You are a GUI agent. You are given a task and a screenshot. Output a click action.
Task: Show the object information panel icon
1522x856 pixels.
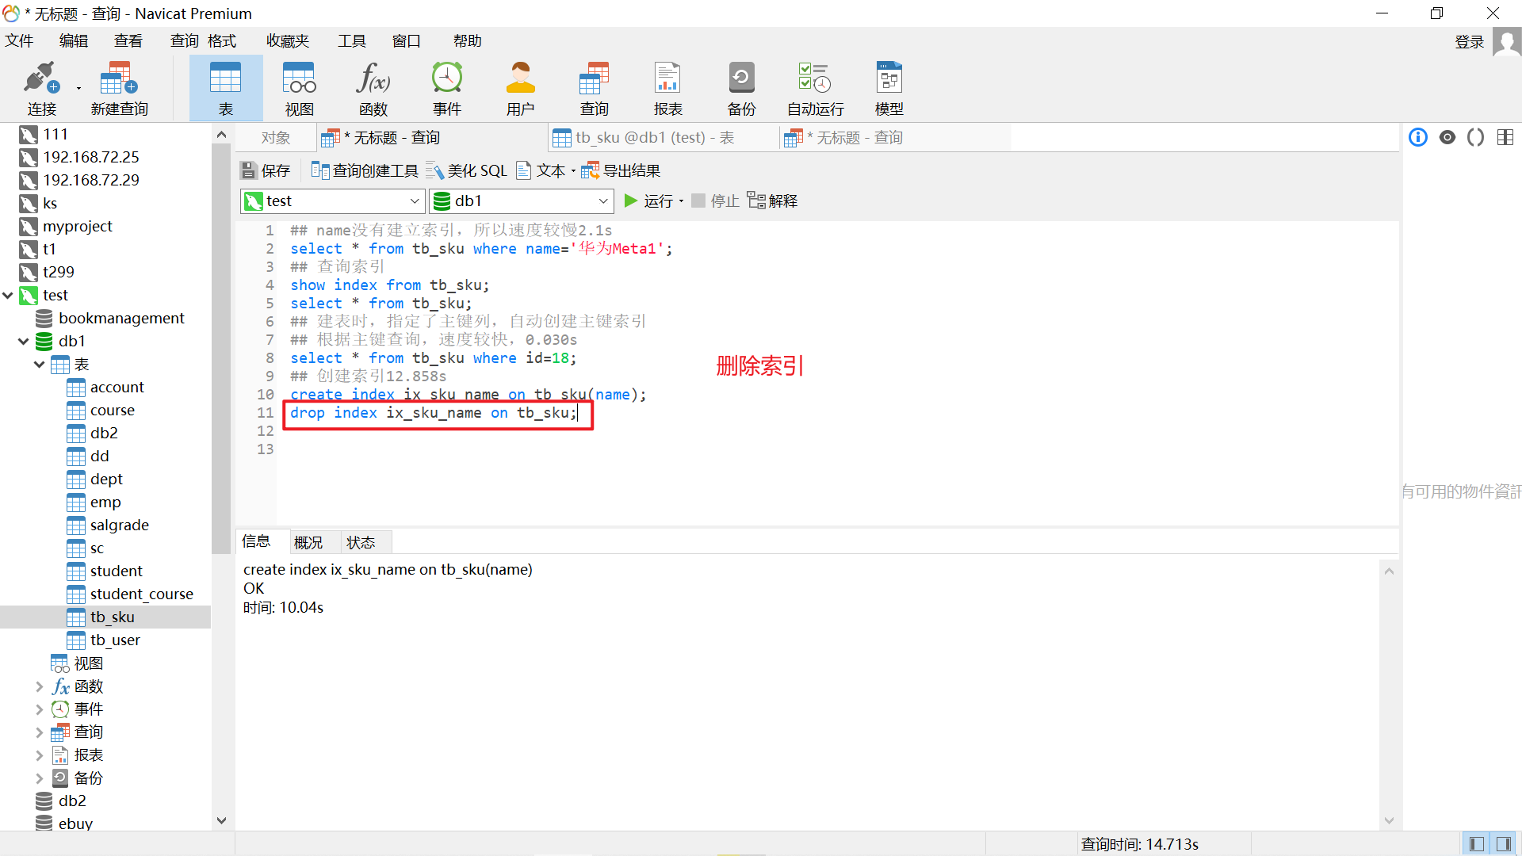[x=1418, y=137]
